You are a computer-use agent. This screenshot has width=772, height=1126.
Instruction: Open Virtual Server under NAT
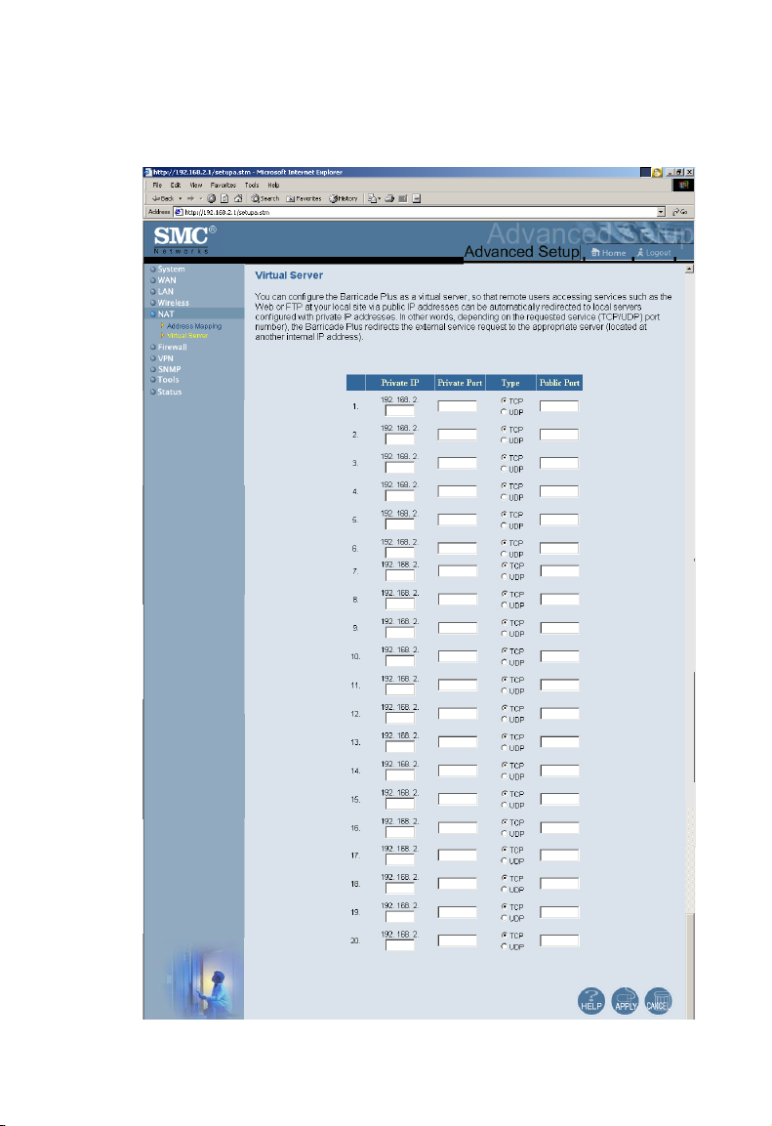coord(187,335)
